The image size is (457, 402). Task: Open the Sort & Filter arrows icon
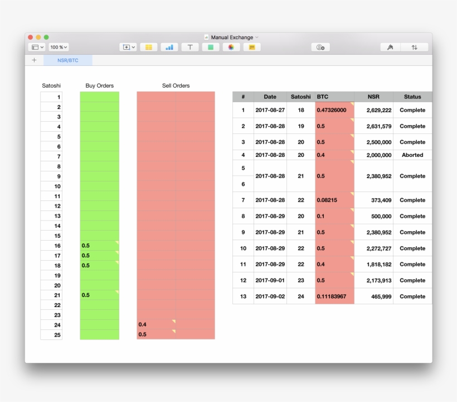414,47
